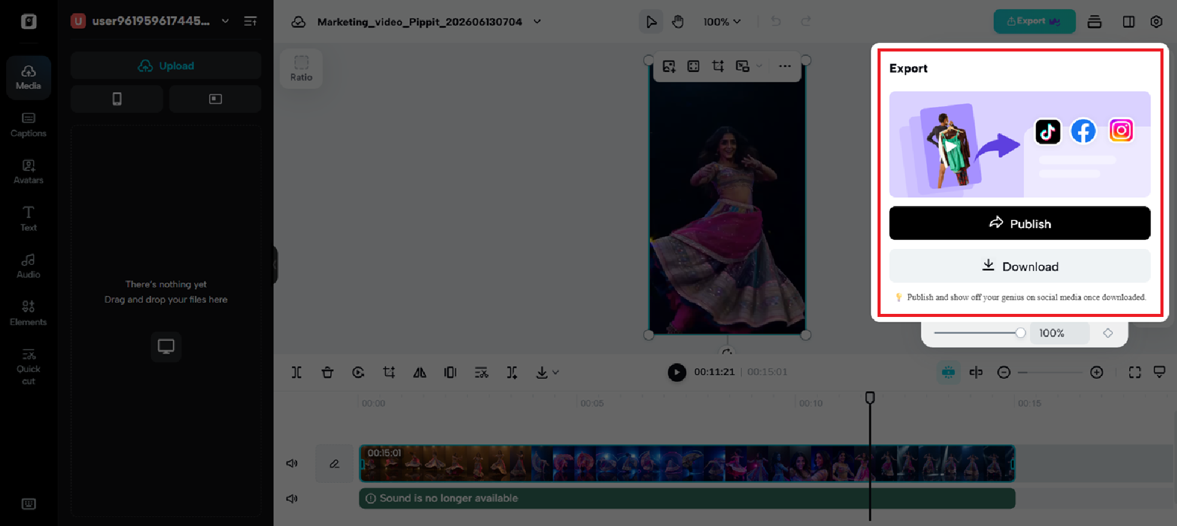The image size is (1177, 526).
Task: Zoom out the timeline with minus icon
Action: coord(1003,372)
